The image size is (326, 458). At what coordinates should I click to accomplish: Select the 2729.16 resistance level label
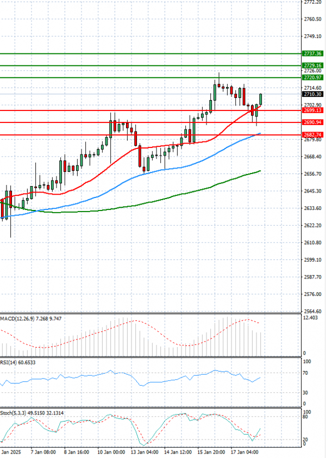pos(313,65)
